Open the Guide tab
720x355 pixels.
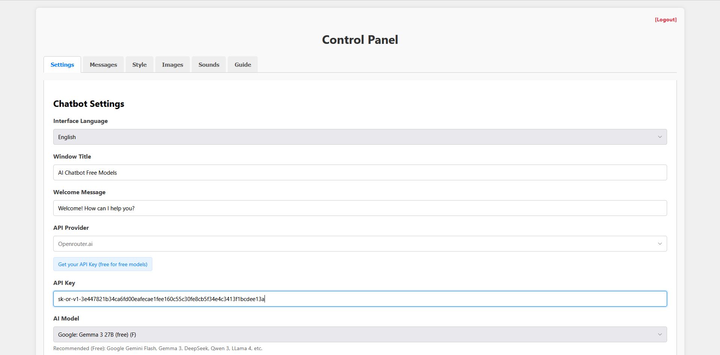coord(243,64)
